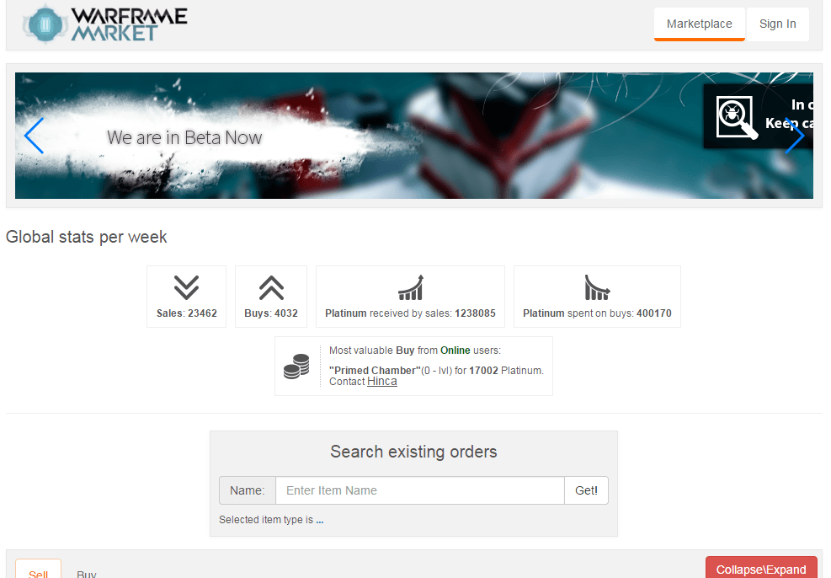The image size is (831, 578).
Task: Show previous banner slide with left arrow
Action: (34, 136)
